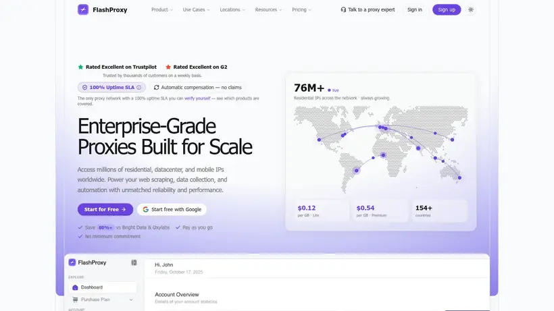This screenshot has width=554, height=311.
Task: Click the world map network graphic
Action: pyautogui.click(x=381, y=149)
